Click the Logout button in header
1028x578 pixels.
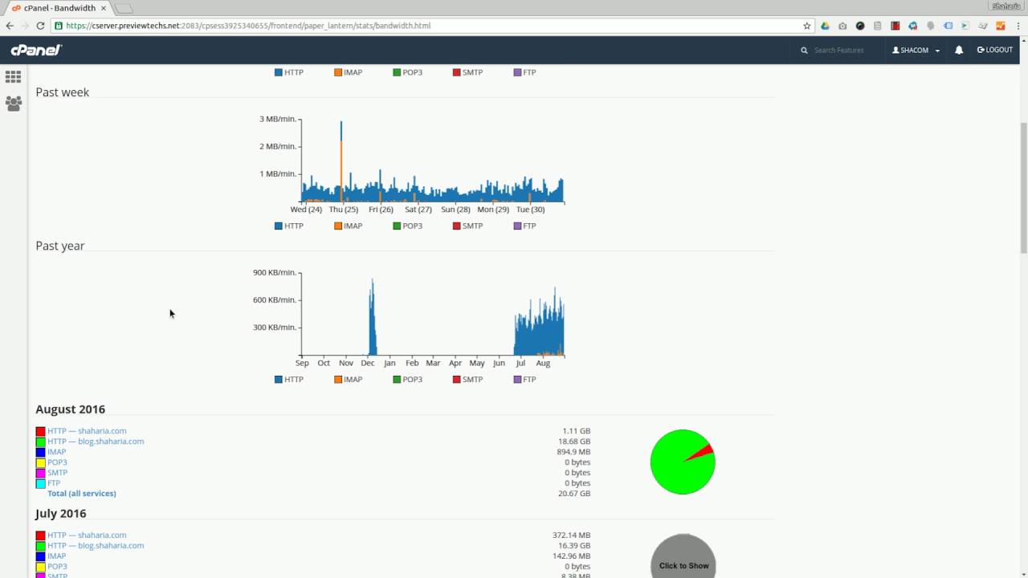click(995, 50)
